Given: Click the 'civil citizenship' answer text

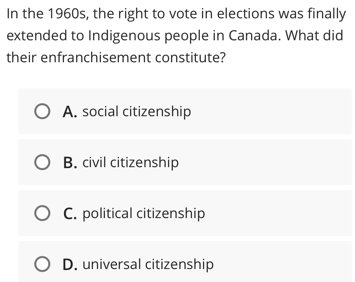Looking at the screenshot, I should point(131,162).
